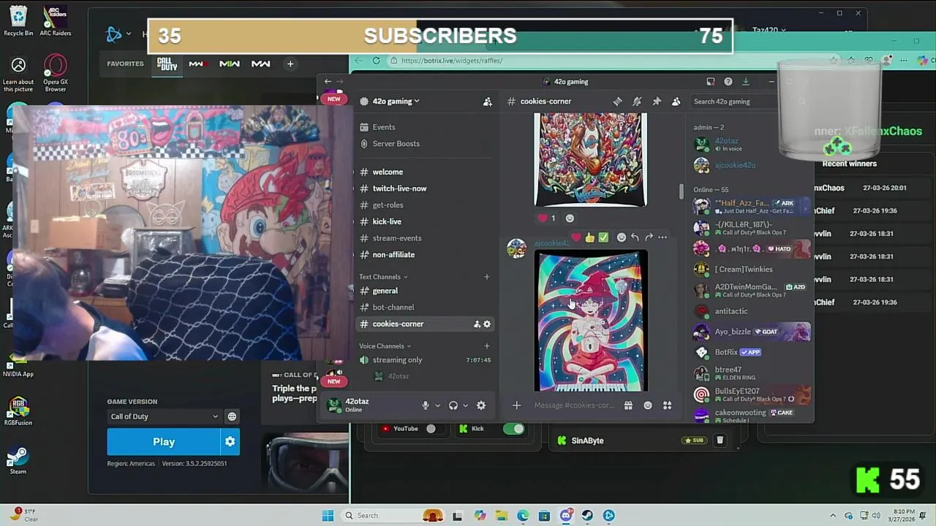Click Search 42o gaming field

(x=731, y=102)
